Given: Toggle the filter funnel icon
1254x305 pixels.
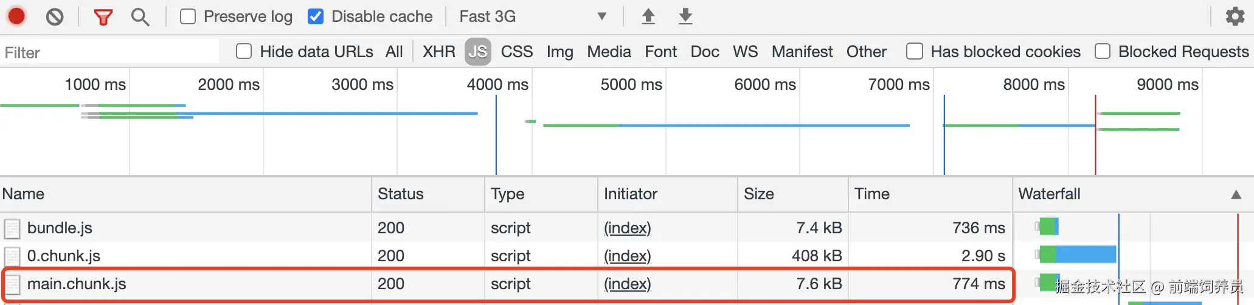Looking at the screenshot, I should (103, 17).
